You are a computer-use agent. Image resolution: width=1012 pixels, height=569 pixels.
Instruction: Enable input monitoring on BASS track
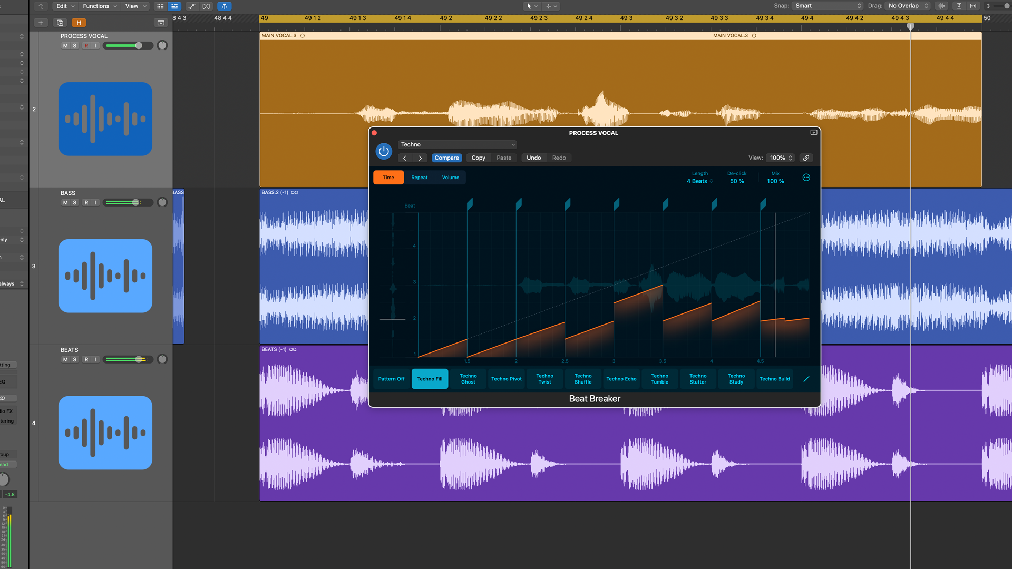pyautogui.click(x=95, y=203)
